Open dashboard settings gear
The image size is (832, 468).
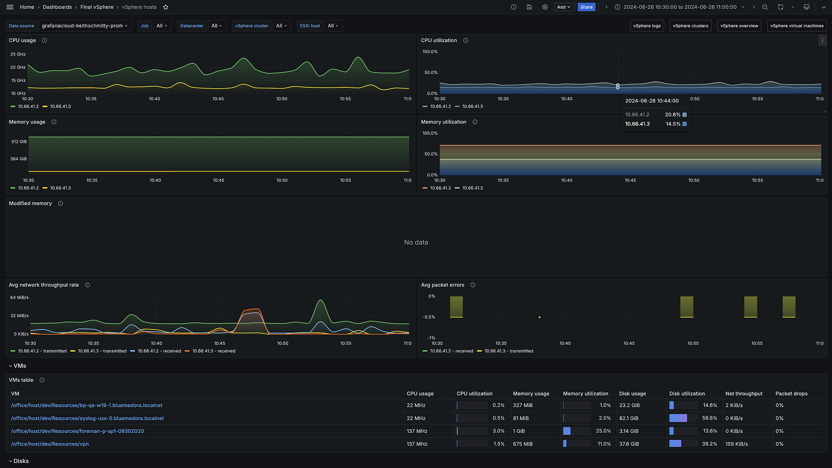click(545, 7)
